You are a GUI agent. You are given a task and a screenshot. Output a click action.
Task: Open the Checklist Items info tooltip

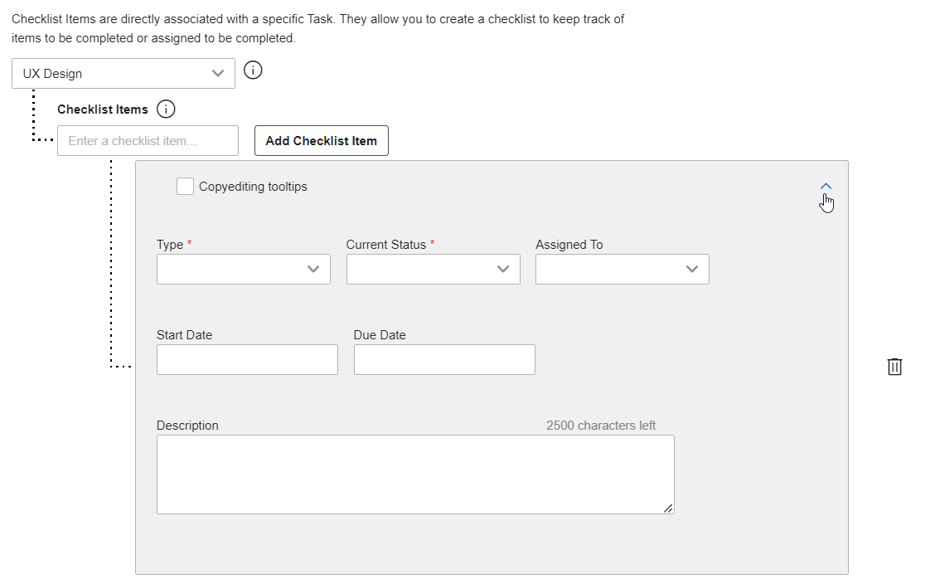[x=165, y=109]
